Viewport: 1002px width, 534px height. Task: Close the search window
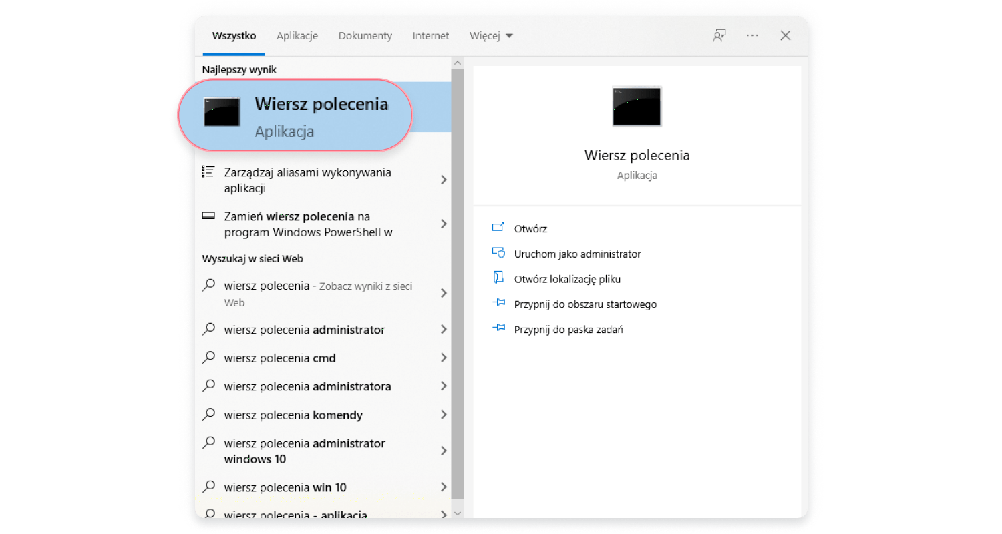pos(786,36)
